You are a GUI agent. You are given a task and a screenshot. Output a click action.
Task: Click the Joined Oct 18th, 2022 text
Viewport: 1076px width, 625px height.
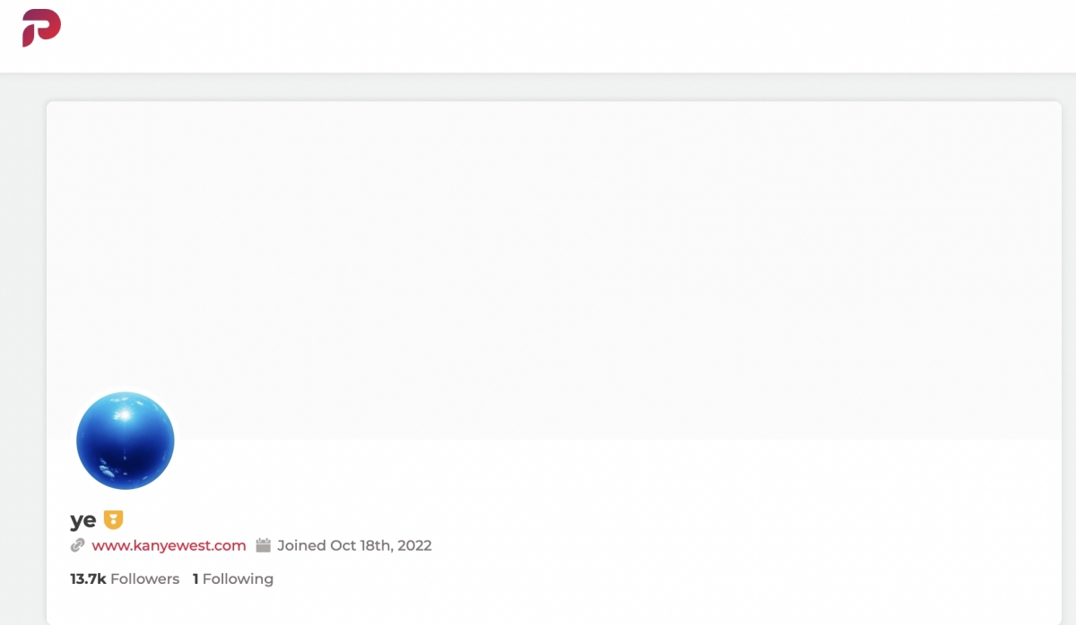(x=354, y=545)
